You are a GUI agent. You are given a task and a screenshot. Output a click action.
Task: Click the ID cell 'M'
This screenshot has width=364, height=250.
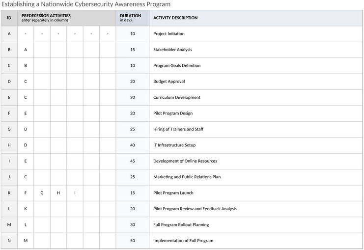click(9, 224)
